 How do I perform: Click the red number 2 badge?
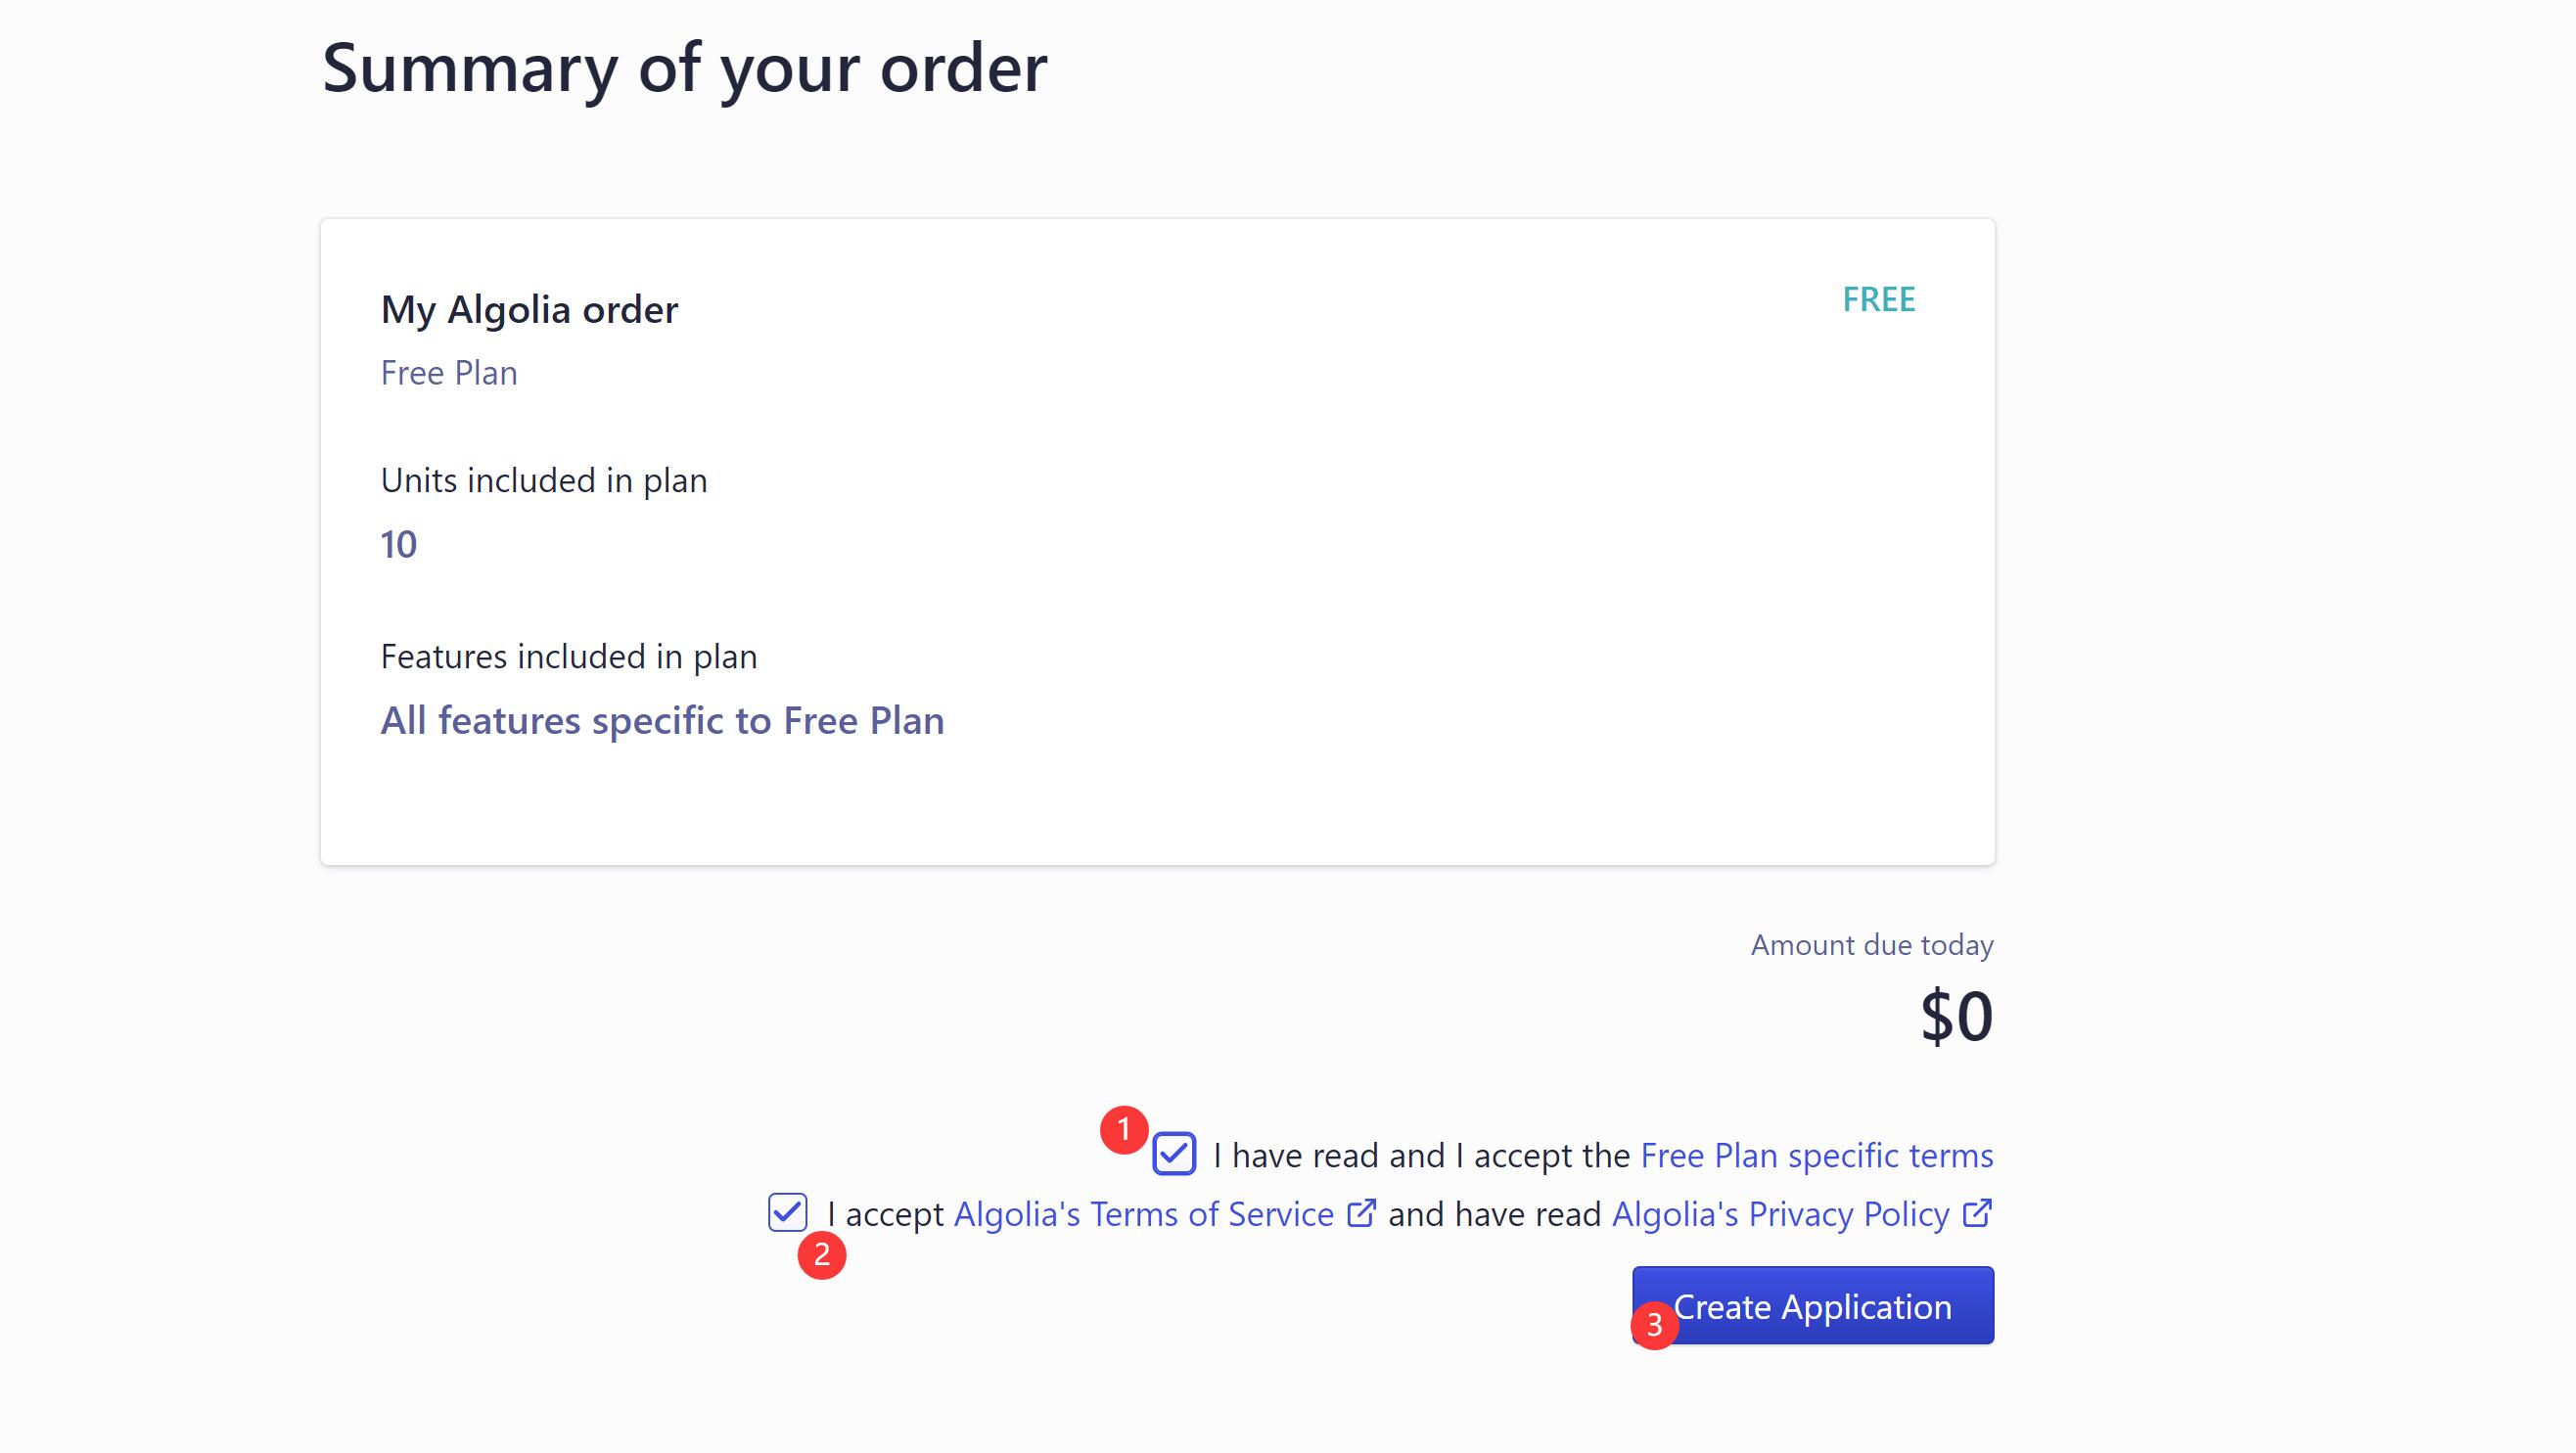pyautogui.click(x=821, y=1254)
